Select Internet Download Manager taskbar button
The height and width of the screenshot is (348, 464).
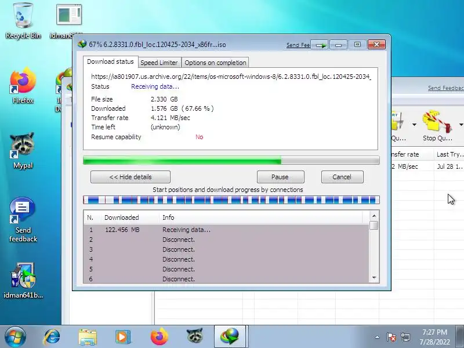tap(230, 337)
